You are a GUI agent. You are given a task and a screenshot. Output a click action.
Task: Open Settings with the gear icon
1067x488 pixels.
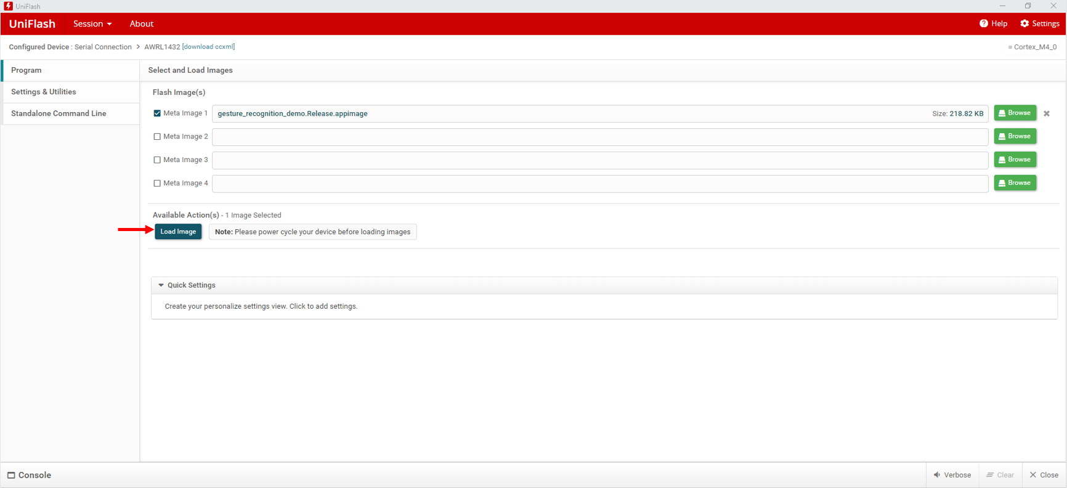[1040, 23]
